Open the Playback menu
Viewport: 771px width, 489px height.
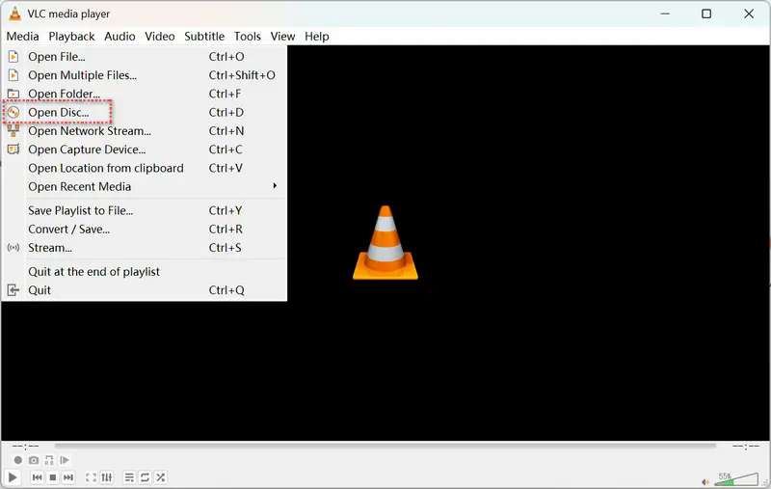(x=71, y=37)
